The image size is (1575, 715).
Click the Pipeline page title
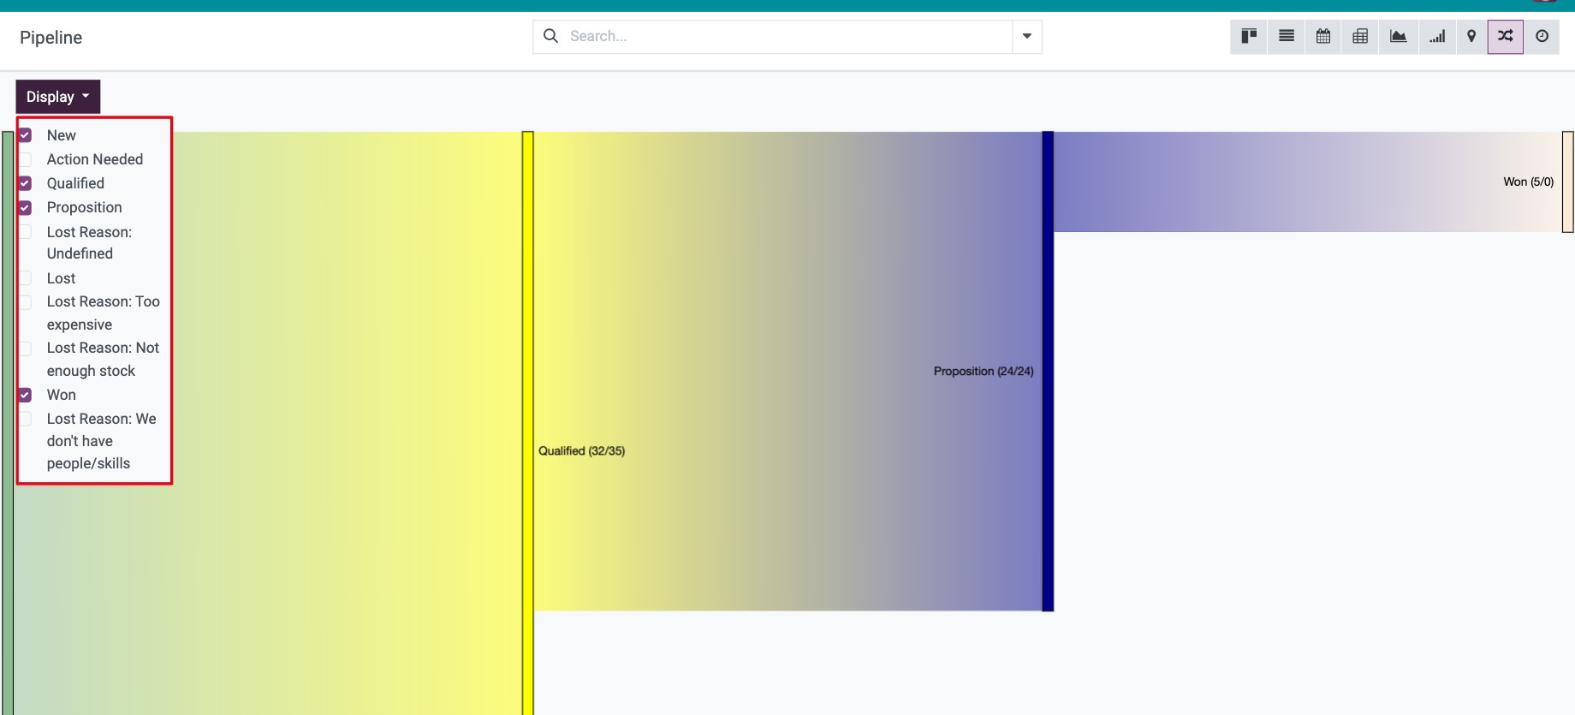tap(51, 38)
